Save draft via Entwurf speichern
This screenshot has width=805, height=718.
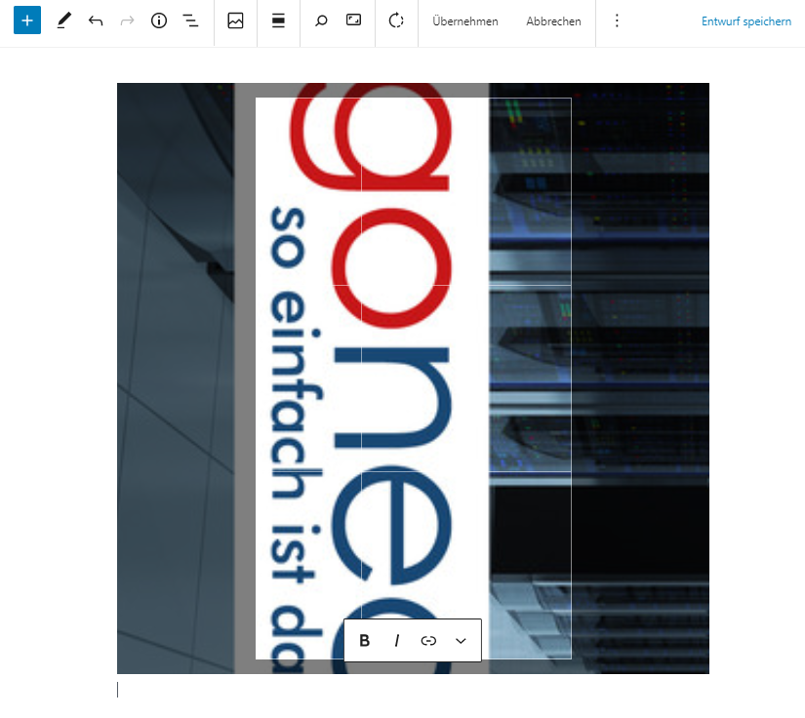pyautogui.click(x=745, y=21)
